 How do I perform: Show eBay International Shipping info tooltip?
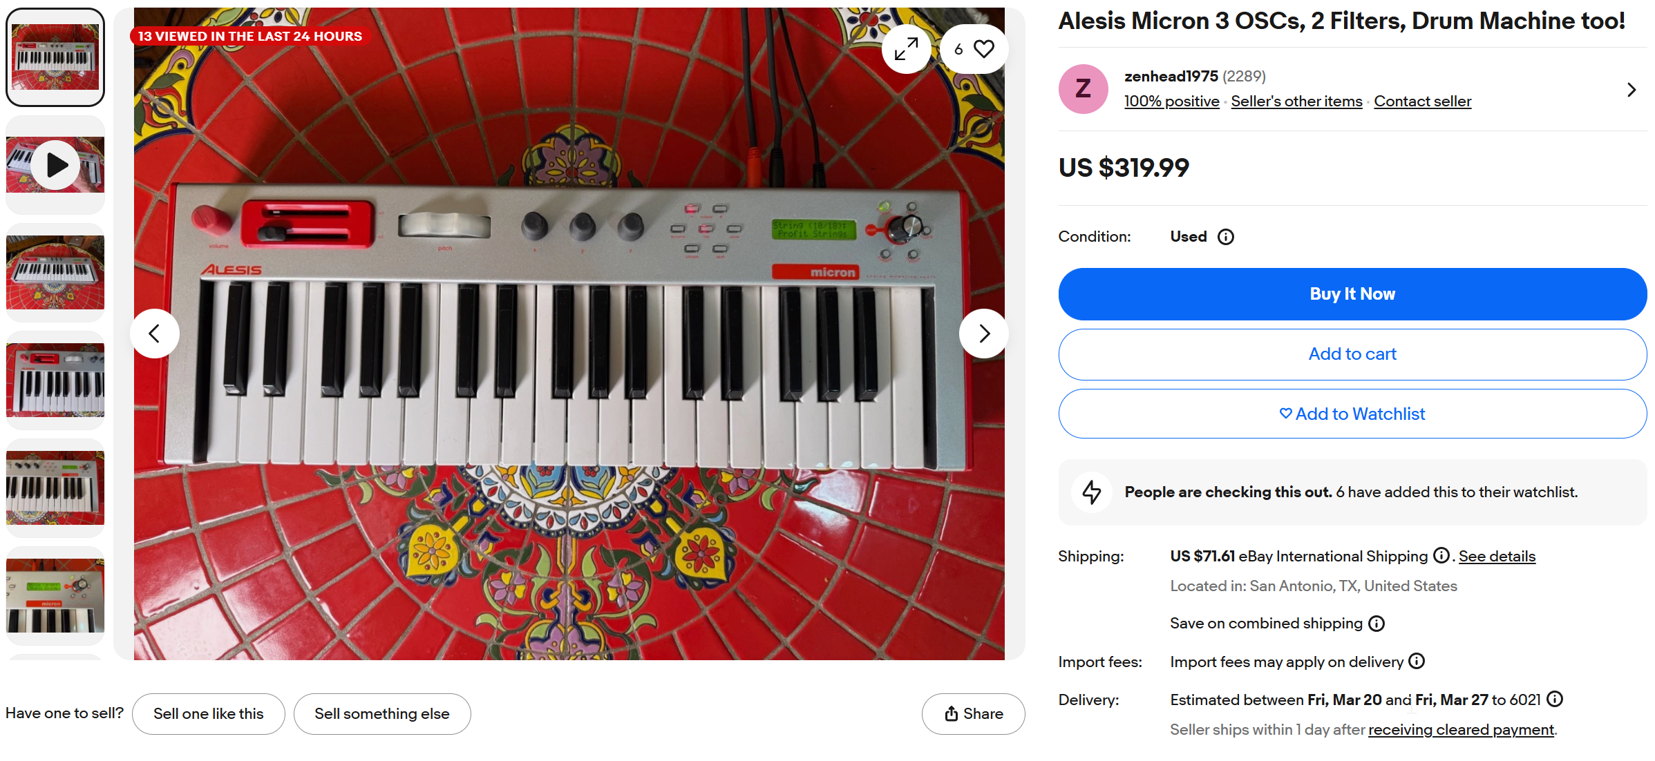(1441, 555)
